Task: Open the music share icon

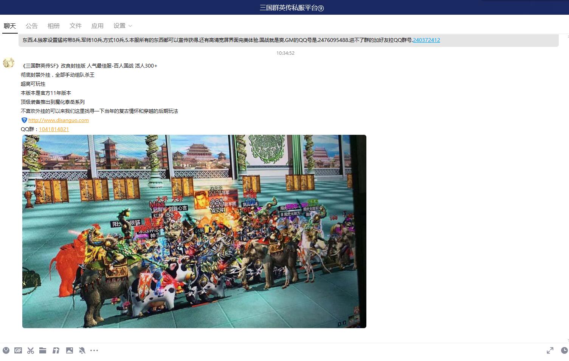Action: [x=56, y=350]
